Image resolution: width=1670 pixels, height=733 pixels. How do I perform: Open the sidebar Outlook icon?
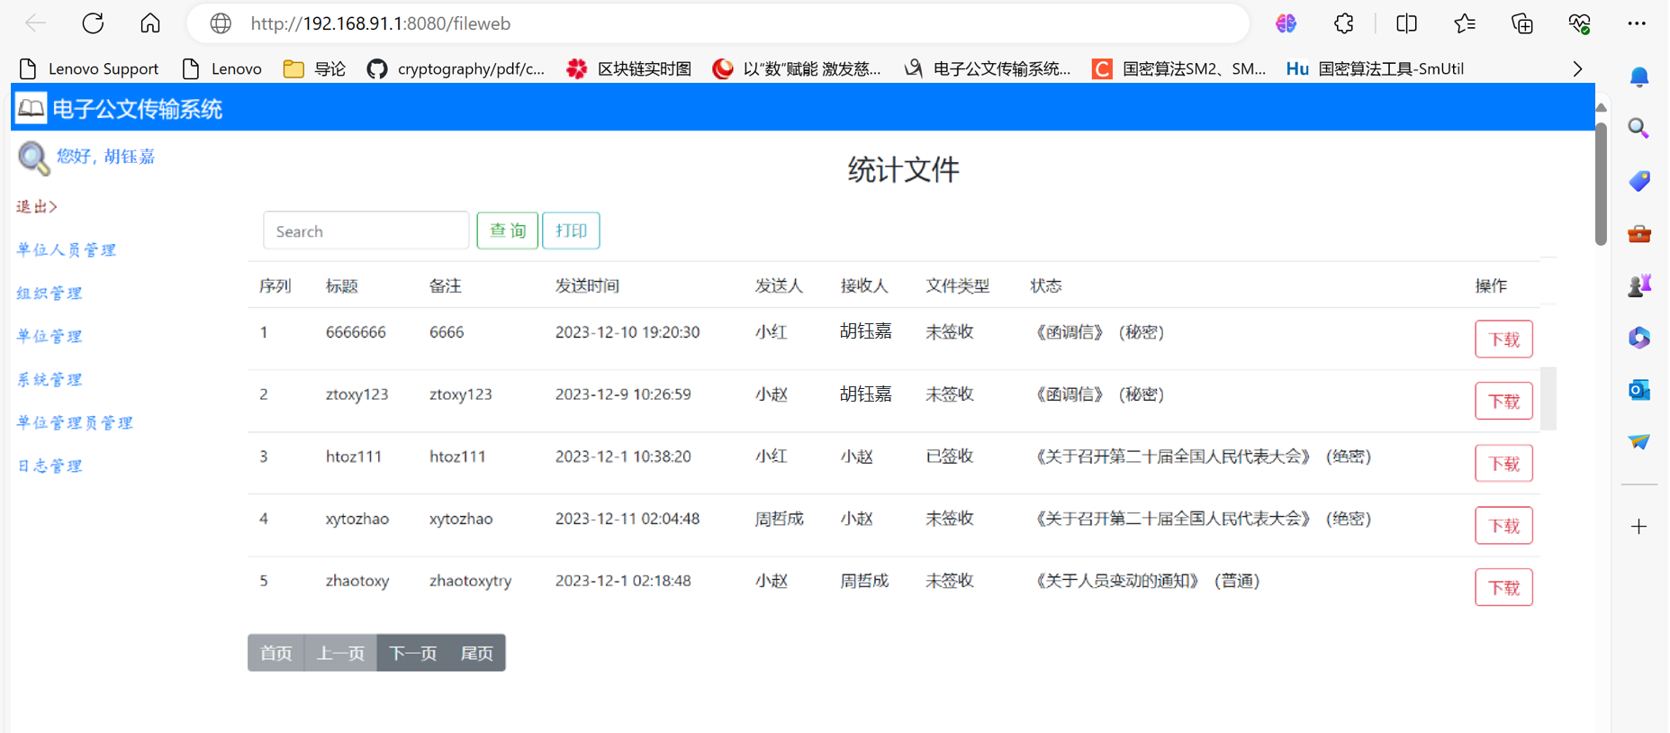click(1639, 390)
